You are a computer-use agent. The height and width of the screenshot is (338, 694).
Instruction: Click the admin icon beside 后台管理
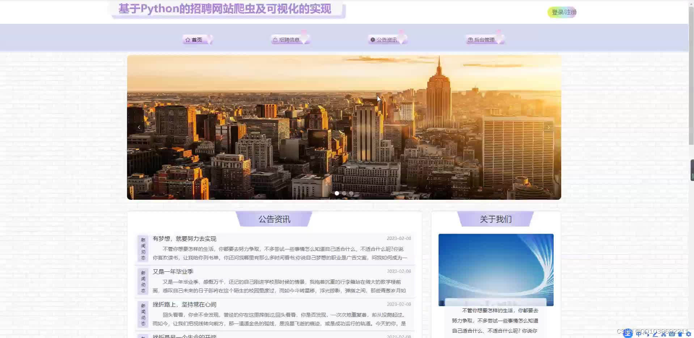470,40
